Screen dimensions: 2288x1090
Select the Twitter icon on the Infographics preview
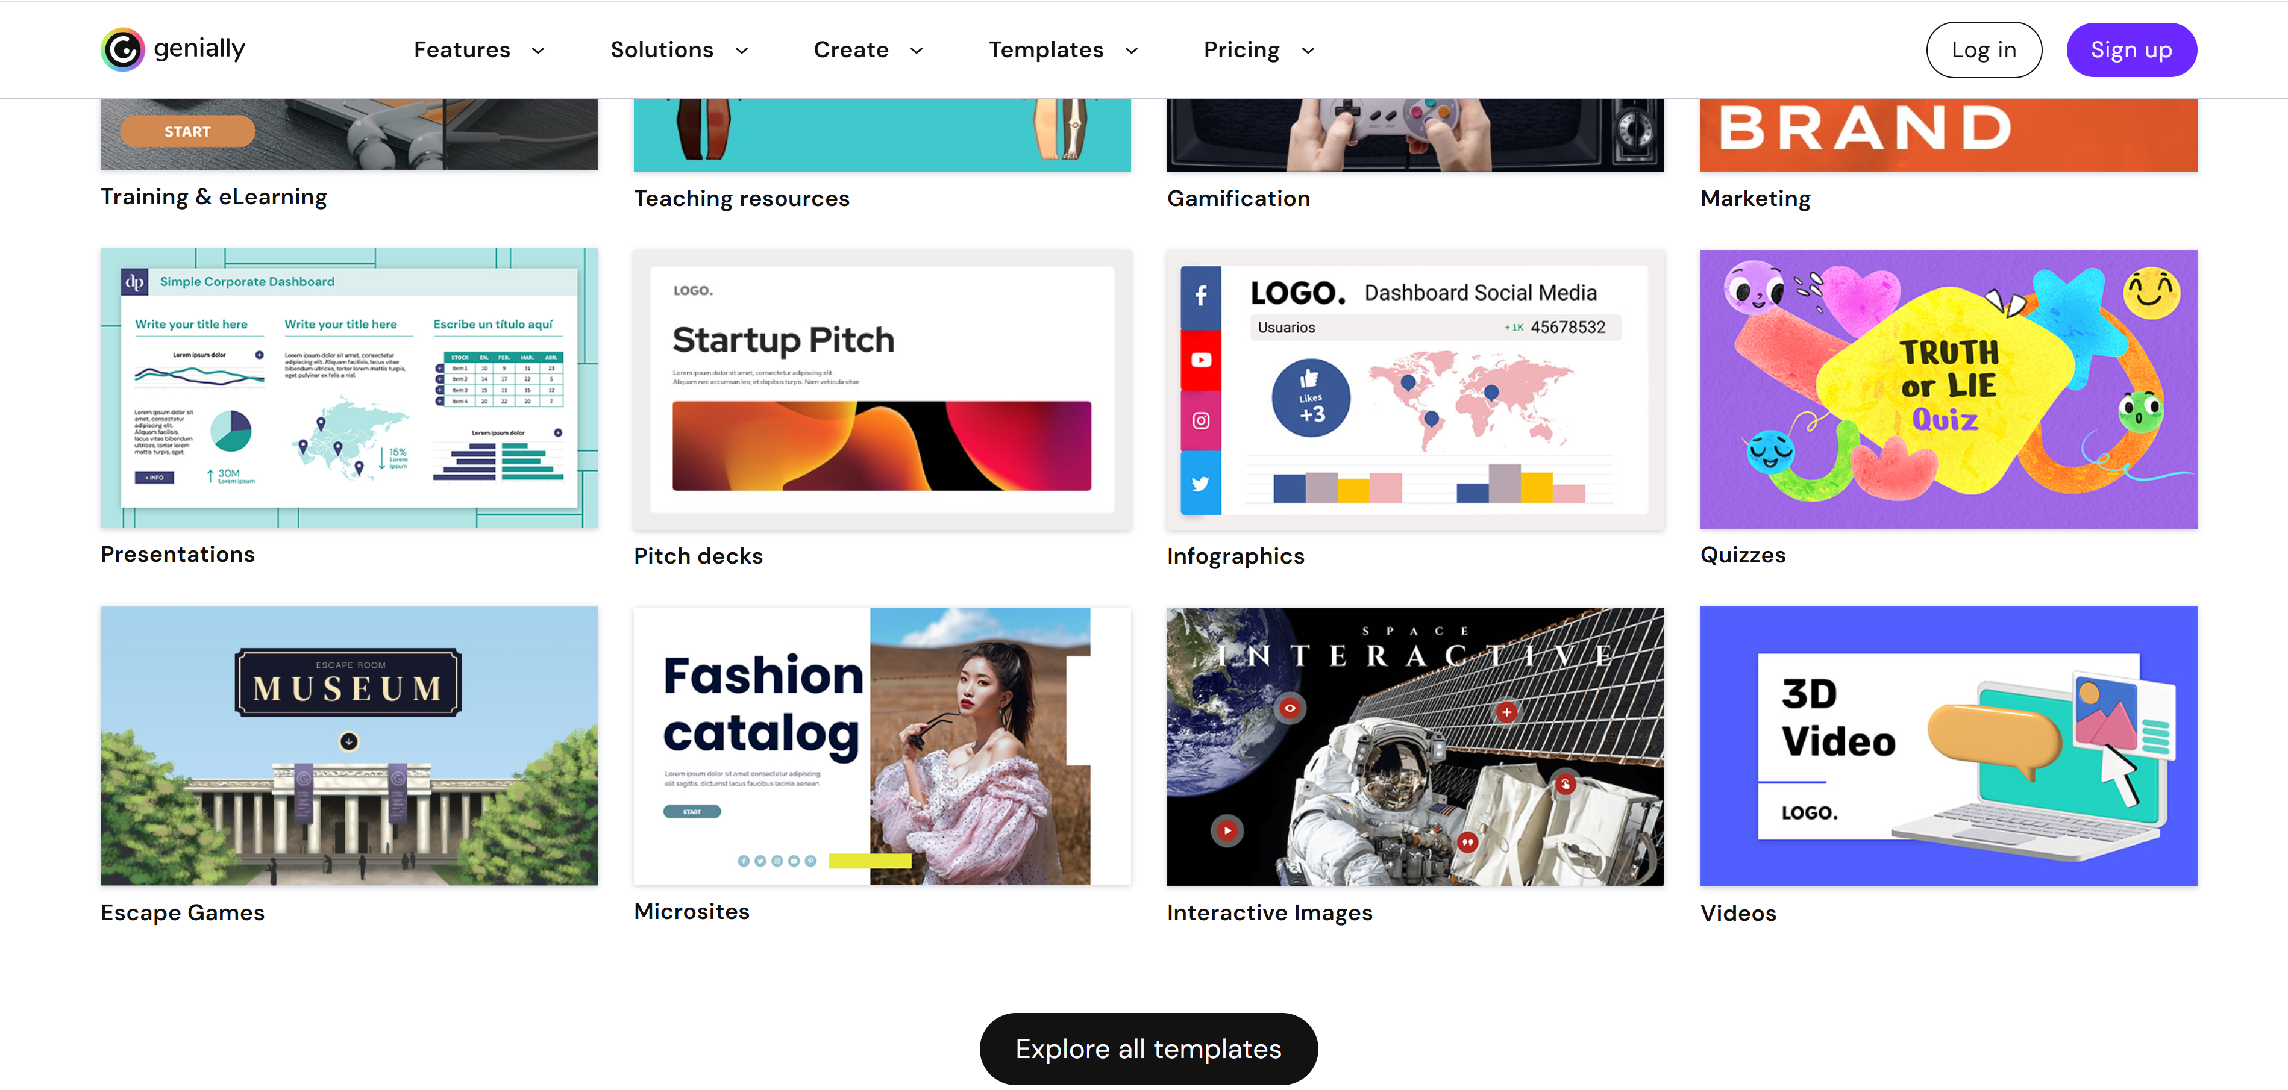point(1201,483)
